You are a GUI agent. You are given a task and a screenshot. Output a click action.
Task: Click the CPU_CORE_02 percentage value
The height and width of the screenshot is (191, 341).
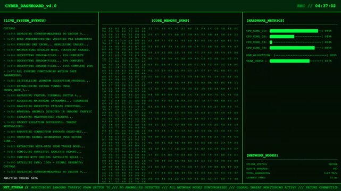click(328, 37)
